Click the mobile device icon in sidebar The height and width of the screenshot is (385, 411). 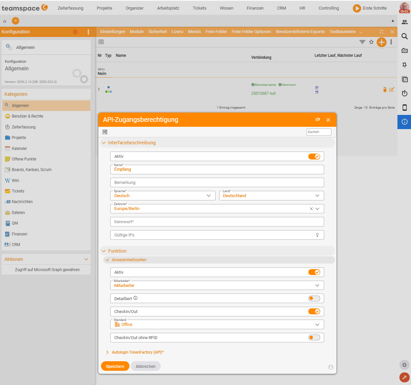click(x=404, y=108)
